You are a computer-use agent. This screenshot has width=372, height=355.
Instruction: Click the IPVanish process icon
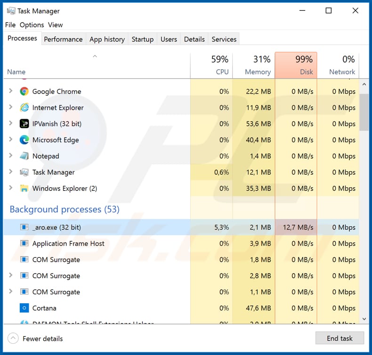coord(24,123)
